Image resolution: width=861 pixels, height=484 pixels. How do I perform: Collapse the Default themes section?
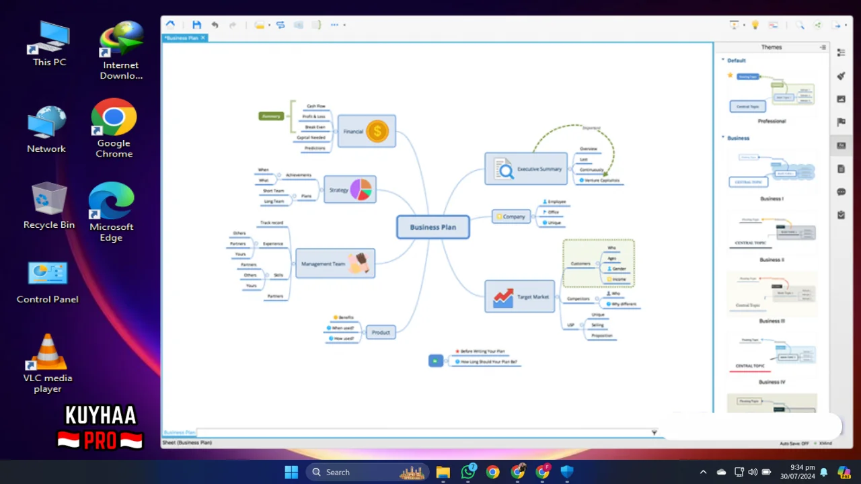[723, 60]
